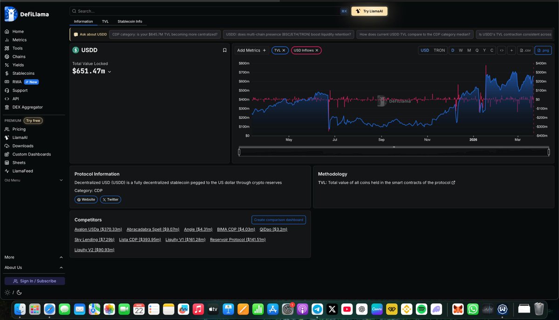Open competitor Liquity V2 link
The height and width of the screenshot is (320, 559).
(95, 250)
